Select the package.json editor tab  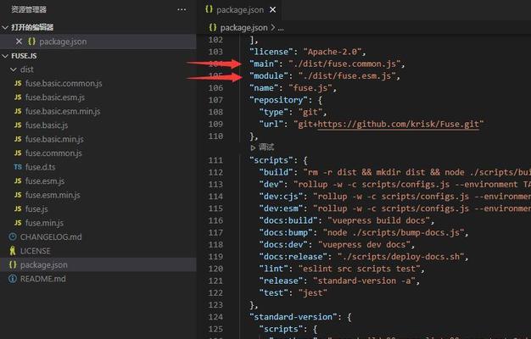click(240, 10)
